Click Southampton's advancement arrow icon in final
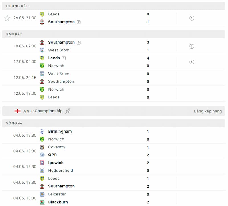Viewport: 228px width, 206px height. coord(79,22)
